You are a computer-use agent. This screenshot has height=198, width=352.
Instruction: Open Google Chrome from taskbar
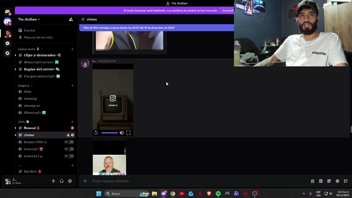tap(173, 194)
